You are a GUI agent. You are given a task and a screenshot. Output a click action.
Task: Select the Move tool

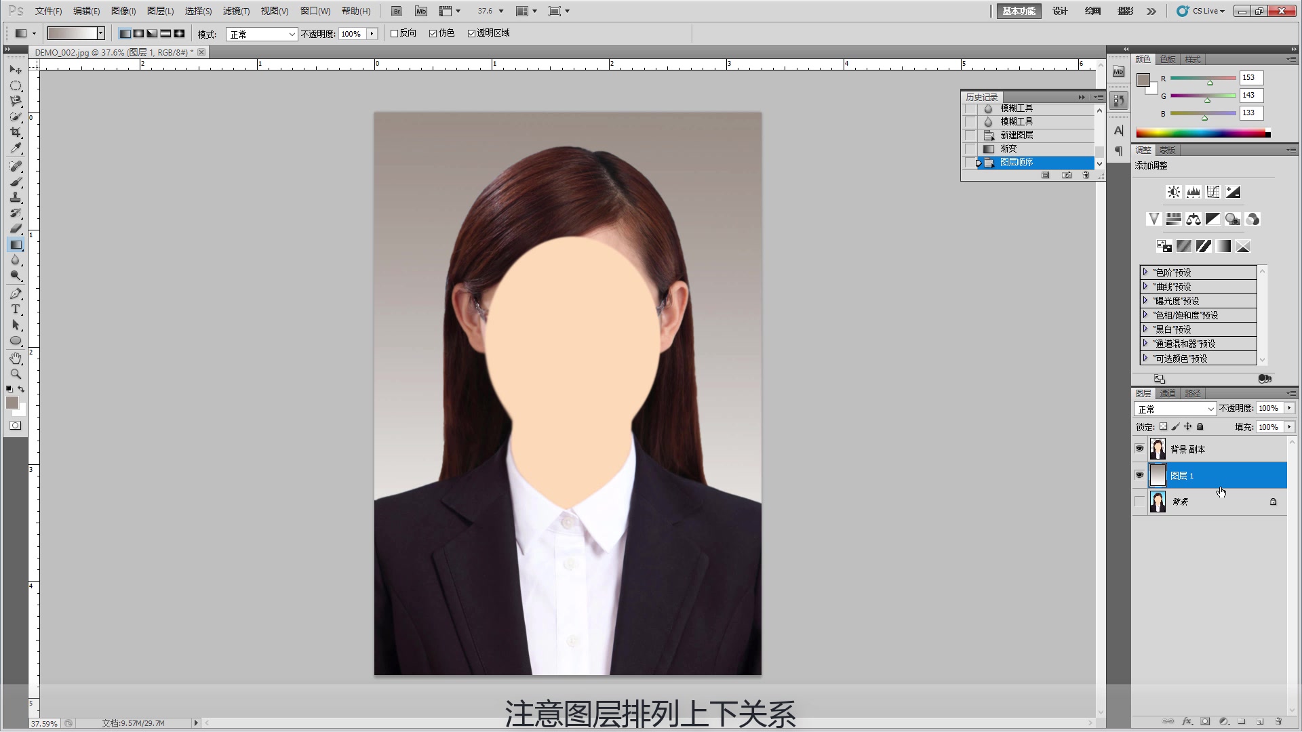point(16,70)
